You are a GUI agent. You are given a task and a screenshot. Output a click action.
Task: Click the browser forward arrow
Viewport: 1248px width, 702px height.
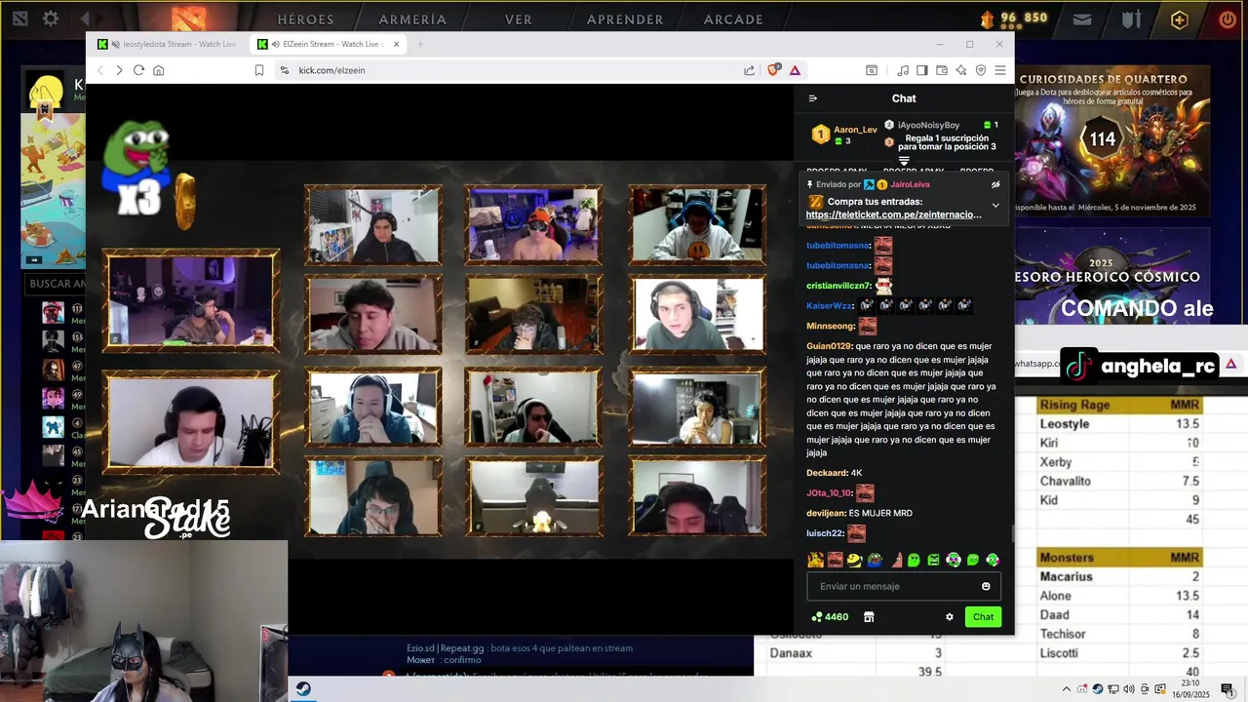click(x=119, y=70)
